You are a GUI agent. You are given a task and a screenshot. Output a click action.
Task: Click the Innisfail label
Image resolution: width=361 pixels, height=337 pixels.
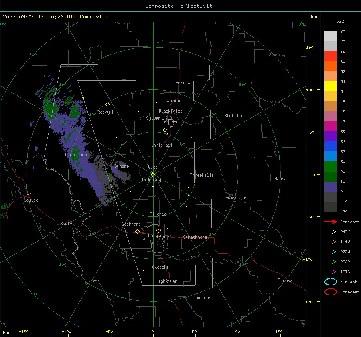coord(162,145)
